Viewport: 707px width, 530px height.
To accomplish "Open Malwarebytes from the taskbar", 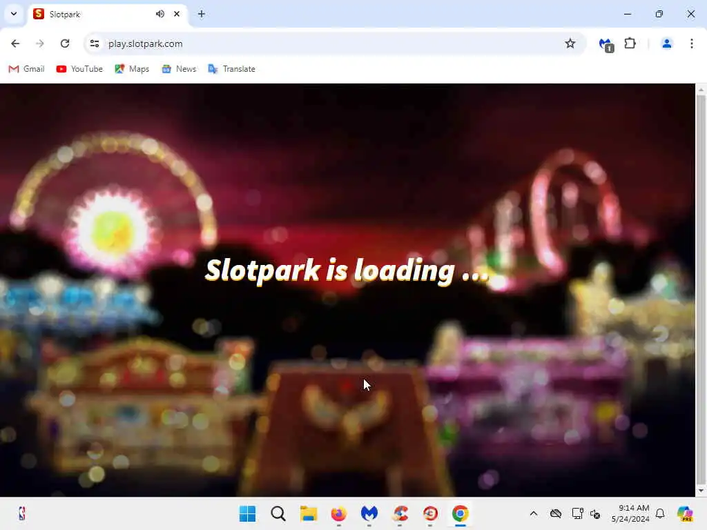I will point(369,513).
